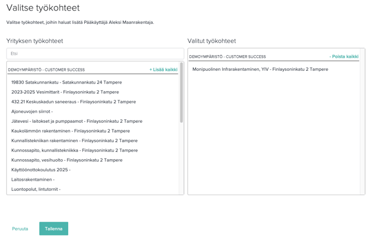Select Käyttöönottokoulutus 2025 item
The image size is (371, 241).
(x=40, y=170)
